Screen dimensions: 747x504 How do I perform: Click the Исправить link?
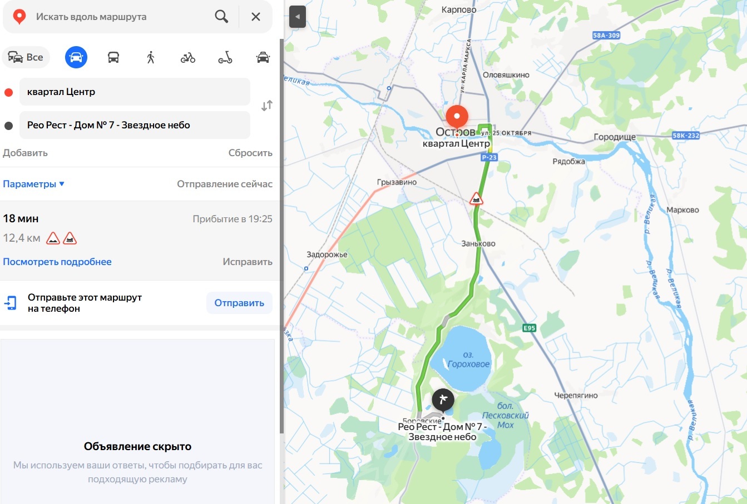248,262
